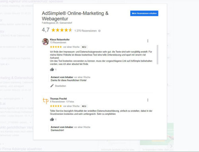
Task: Click five-star rating of Klaus Reisenhofer review
Action: click(56, 47)
